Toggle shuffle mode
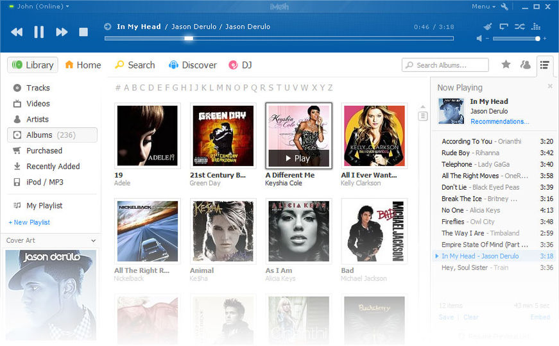The width and height of the screenshot is (559, 346). pos(519,26)
